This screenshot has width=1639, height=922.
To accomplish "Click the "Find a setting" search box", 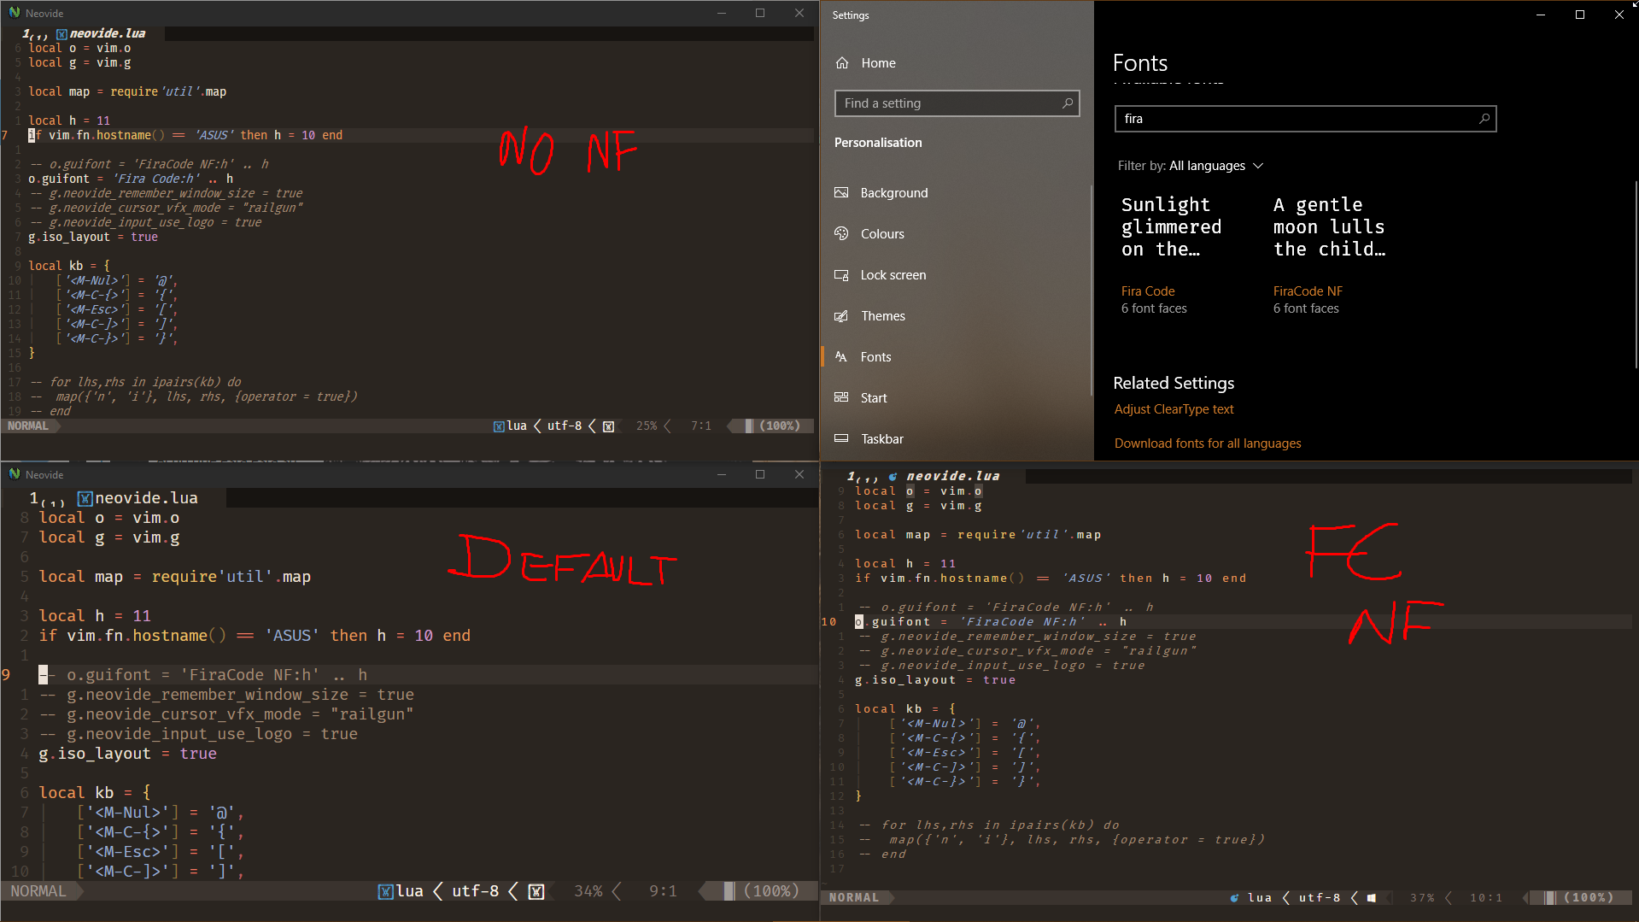I will click(957, 103).
